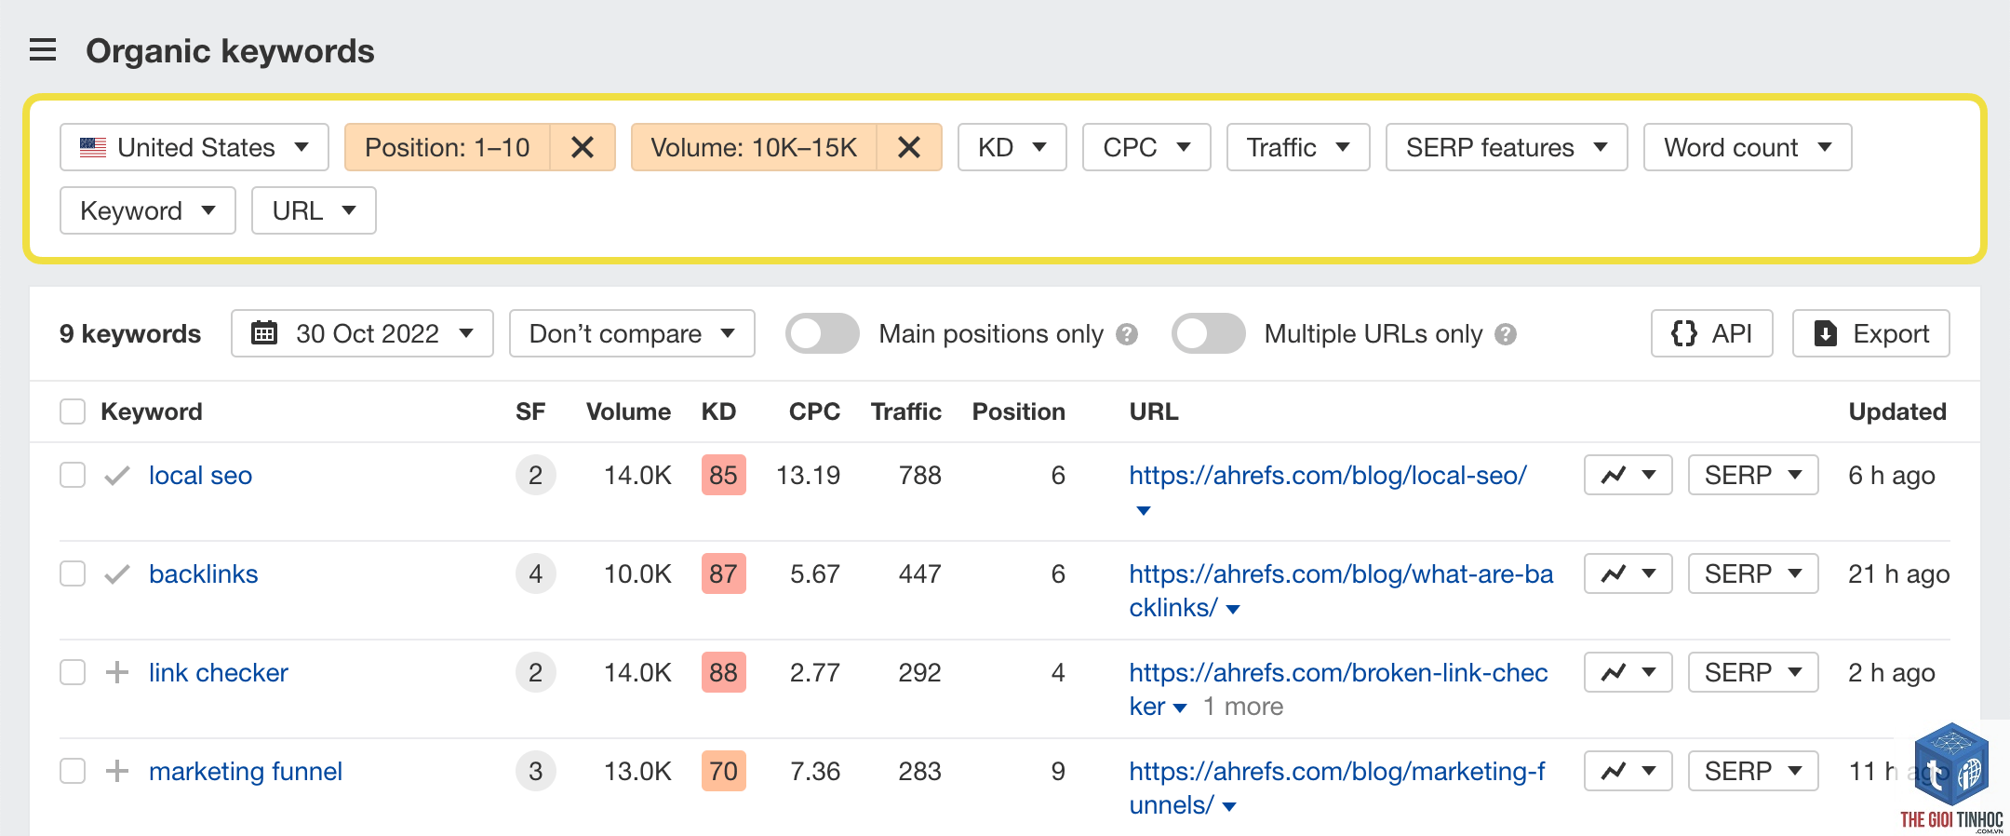
Task: Open the United States country dropdown
Action: [194, 147]
